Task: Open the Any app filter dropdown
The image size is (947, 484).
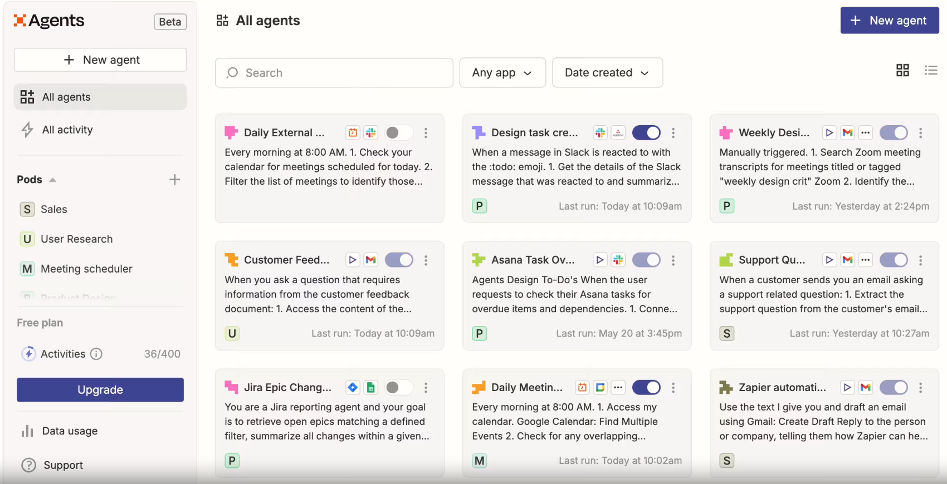Action: (502, 73)
